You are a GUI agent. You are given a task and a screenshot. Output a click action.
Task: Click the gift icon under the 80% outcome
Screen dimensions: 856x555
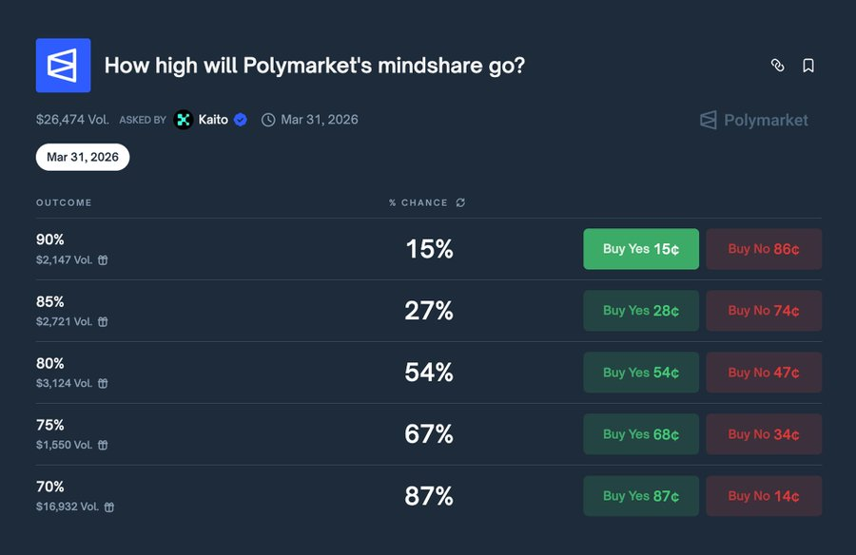103,383
